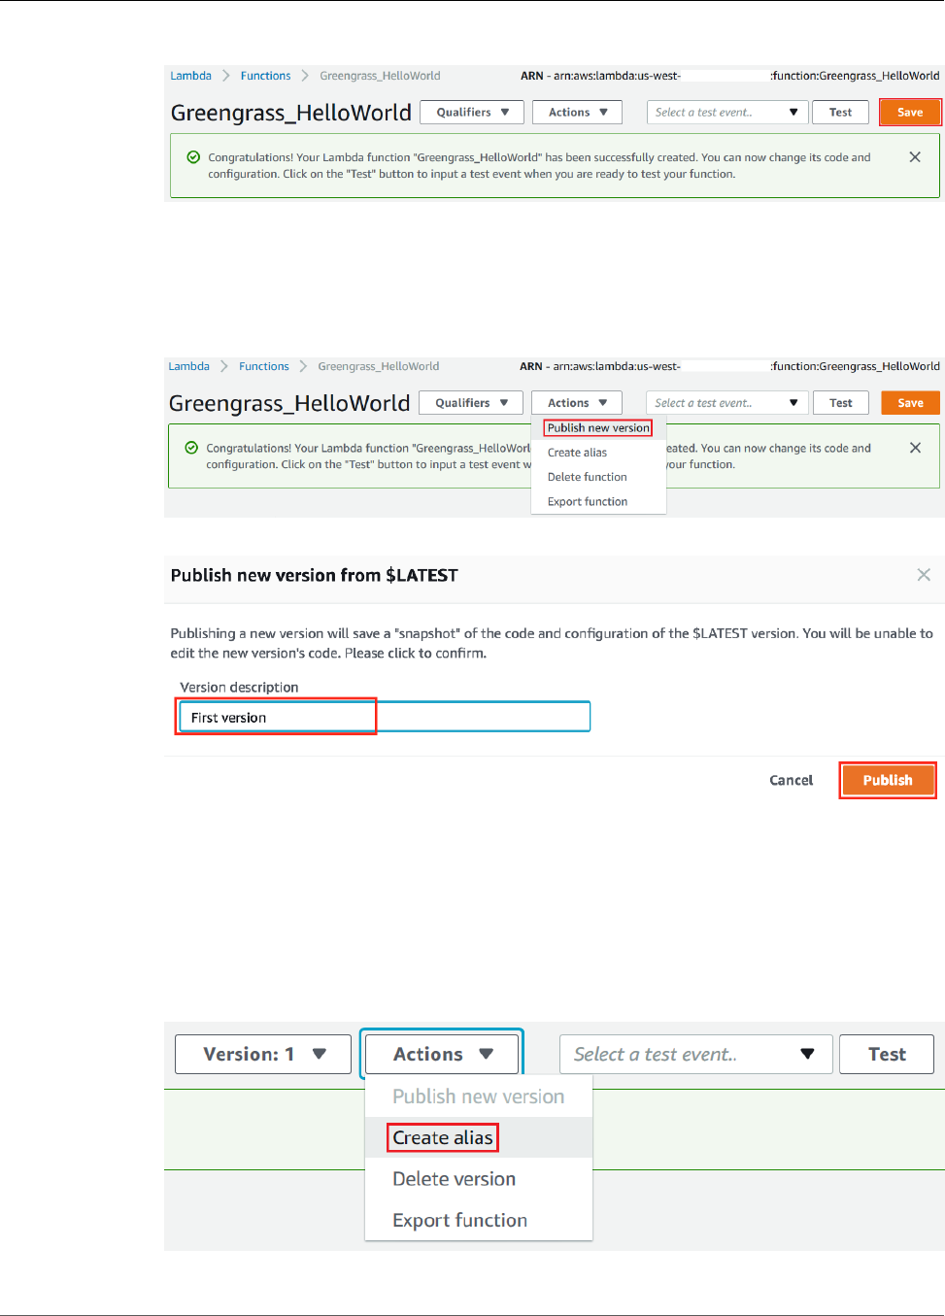Click Test button in top screenshot
945x1316 pixels.
point(841,113)
